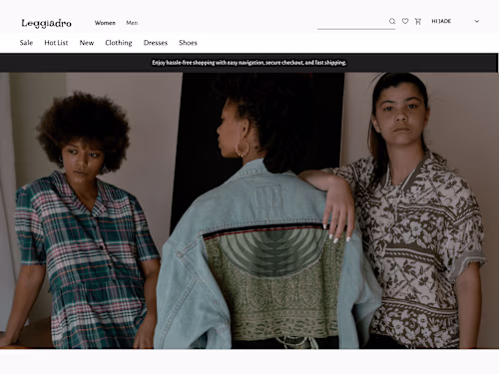
Task: Open the HI JADE account menu
Action: pos(441,21)
